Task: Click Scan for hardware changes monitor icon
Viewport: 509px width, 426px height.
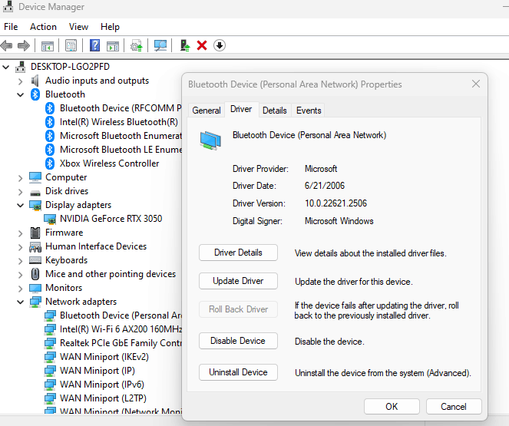Action: click(160, 45)
